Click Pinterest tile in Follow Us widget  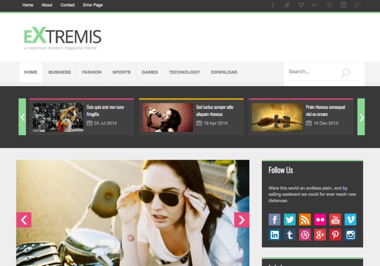335,235
